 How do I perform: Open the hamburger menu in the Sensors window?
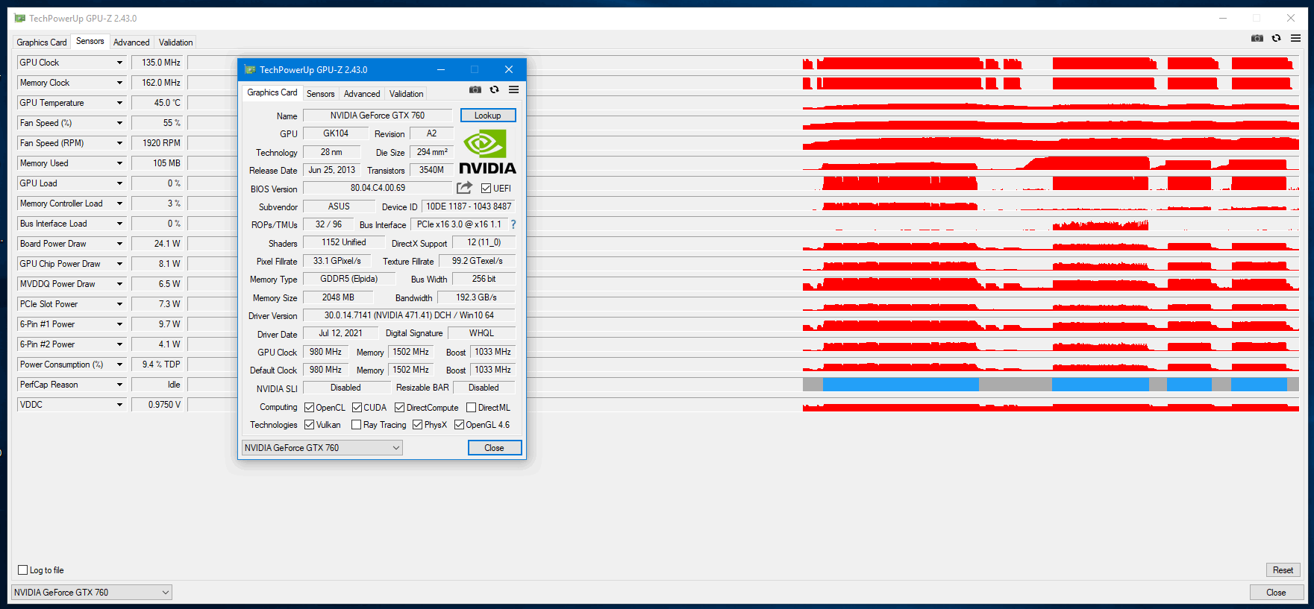pos(1296,38)
